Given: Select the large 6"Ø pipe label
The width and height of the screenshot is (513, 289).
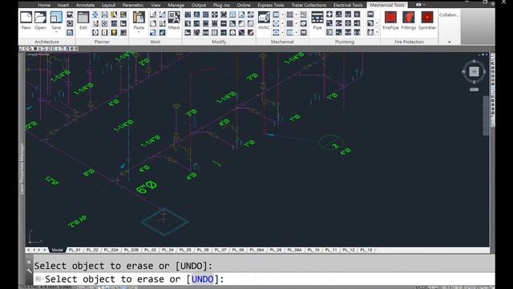Looking at the screenshot, I should pos(146,187).
